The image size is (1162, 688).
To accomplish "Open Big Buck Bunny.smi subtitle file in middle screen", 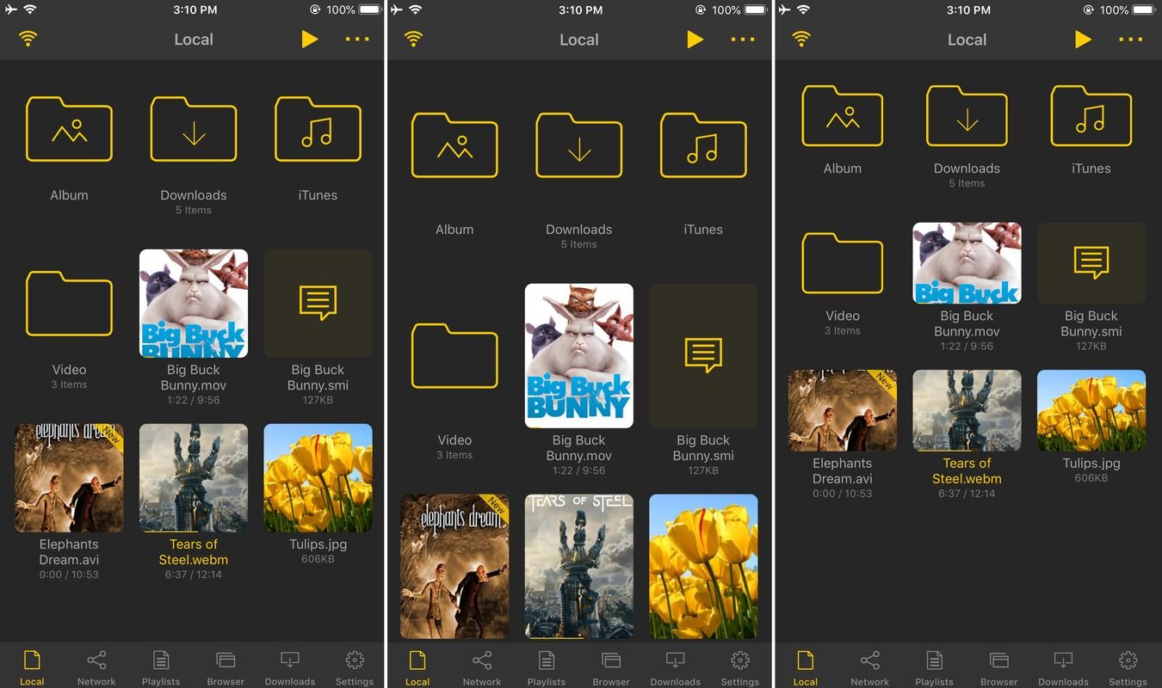I will point(703,355).
